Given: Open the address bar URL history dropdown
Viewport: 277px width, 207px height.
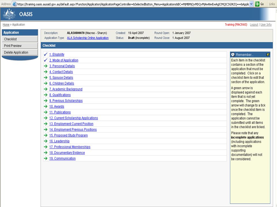Looking at the screenshot, I should [x=251, y=4].
